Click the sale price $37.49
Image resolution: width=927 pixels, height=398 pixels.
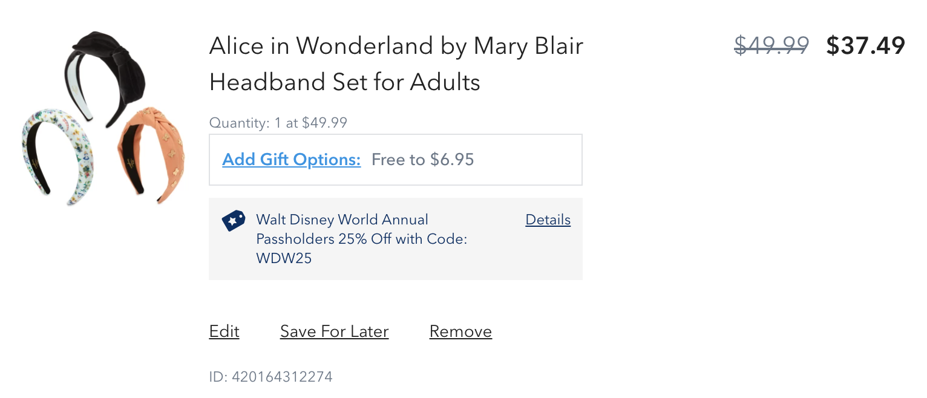pyautogui.click(x=865, y=45)
